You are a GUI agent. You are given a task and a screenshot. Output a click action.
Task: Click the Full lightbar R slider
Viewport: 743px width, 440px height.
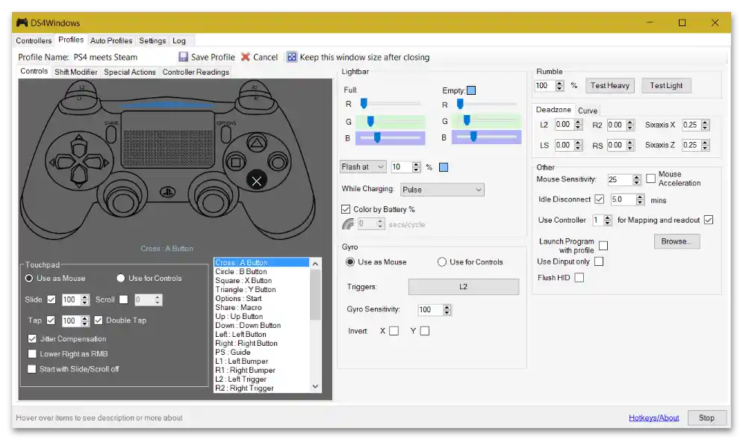click(x=390, y=104)
